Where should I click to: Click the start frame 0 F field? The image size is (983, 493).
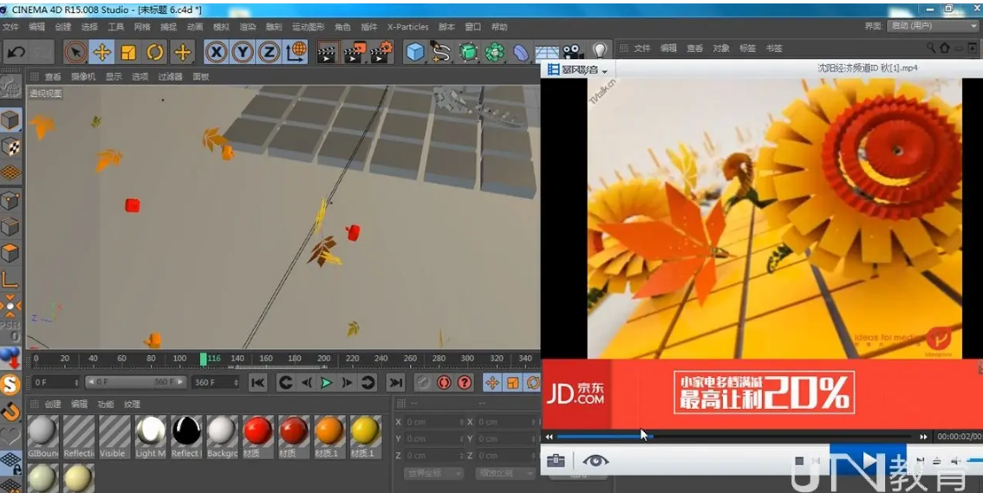pos(55,382)
